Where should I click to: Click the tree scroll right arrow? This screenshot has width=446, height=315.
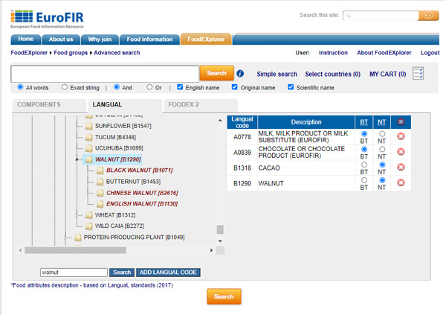[211, 250]
